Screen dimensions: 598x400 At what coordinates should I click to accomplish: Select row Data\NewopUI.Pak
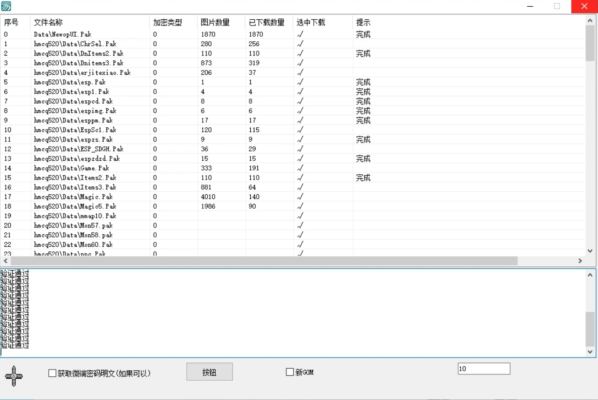coord(293,34)
